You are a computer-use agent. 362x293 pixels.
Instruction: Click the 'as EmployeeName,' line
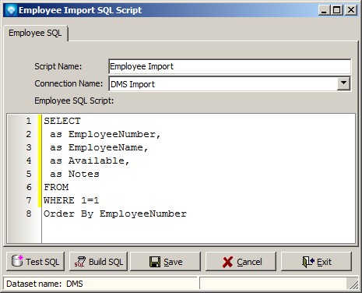coord(99,147)
